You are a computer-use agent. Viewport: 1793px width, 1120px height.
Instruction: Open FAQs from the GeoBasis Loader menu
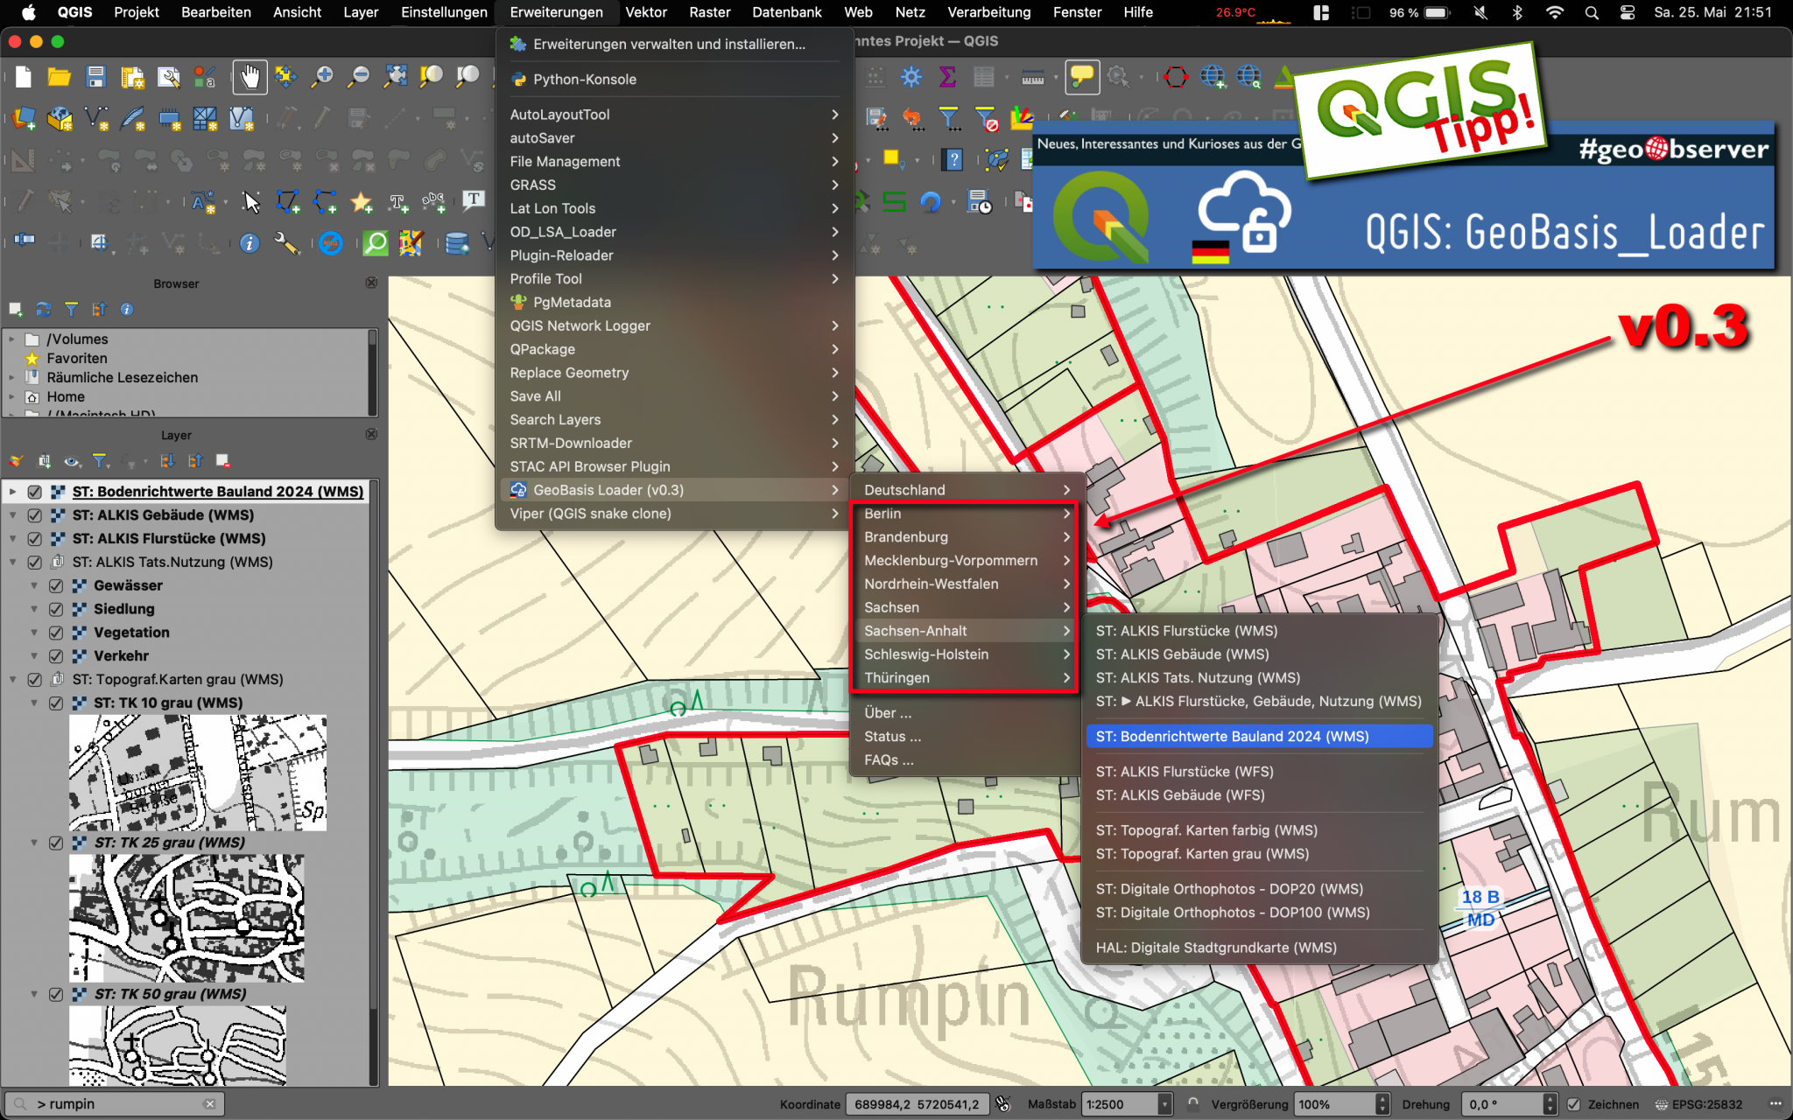[889, 759]
